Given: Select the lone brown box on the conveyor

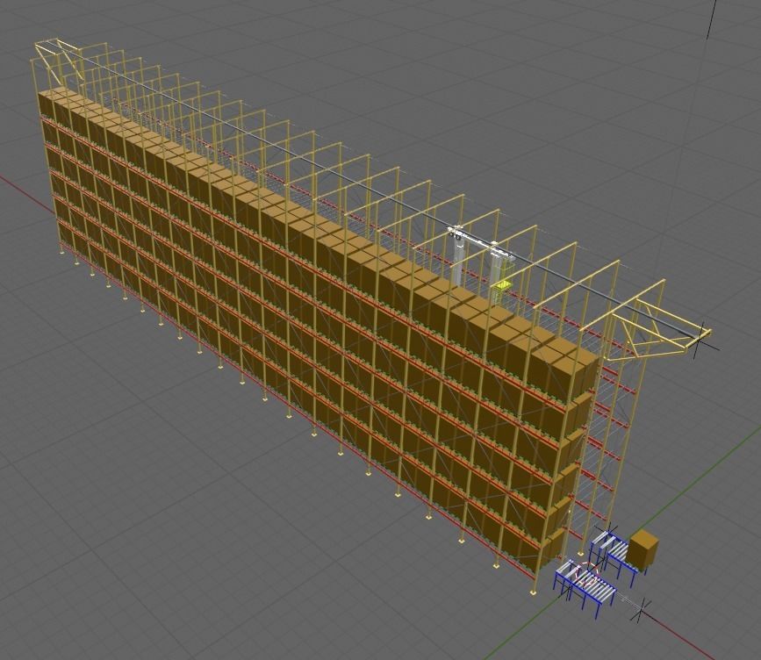Looking at the screenshot, I should [643, 550].
